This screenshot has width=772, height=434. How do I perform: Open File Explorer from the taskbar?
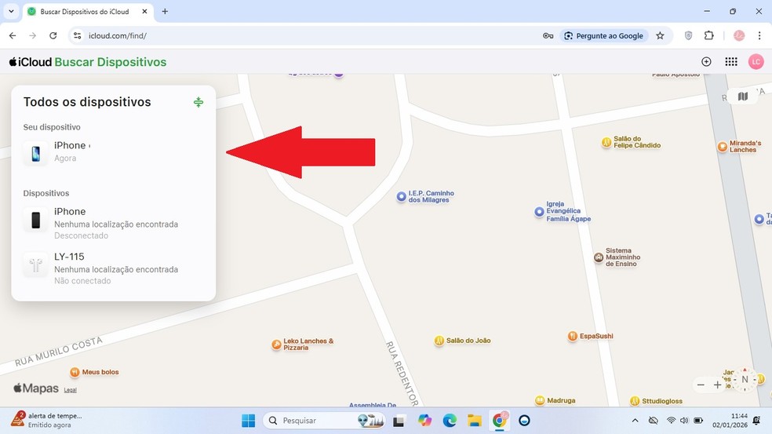click(x=475, y=420)
